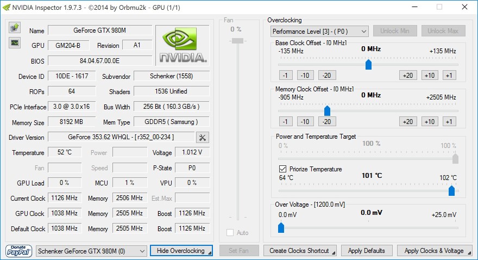Click the Current Clock Memory value 2506 MHz

click(x=130, y=198)
